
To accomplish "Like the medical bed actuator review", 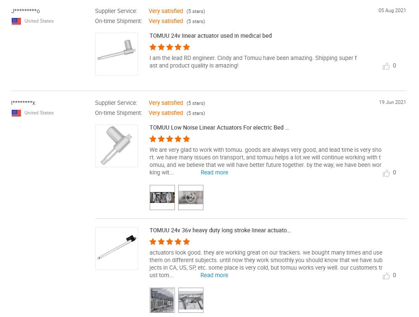I will 386,66.
